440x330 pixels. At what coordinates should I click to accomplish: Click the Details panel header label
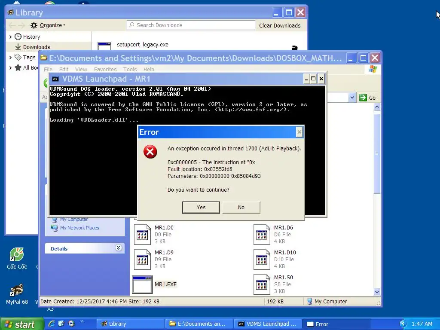(x=59, y=249)
